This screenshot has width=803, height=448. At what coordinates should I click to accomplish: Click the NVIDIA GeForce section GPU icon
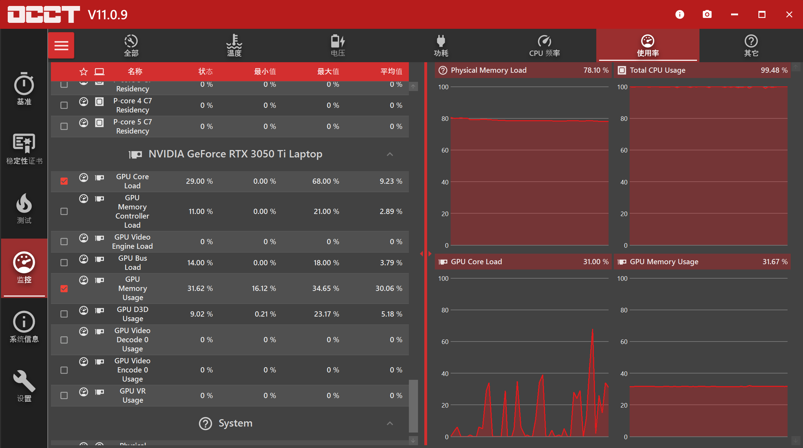click(x=135, y=154)
